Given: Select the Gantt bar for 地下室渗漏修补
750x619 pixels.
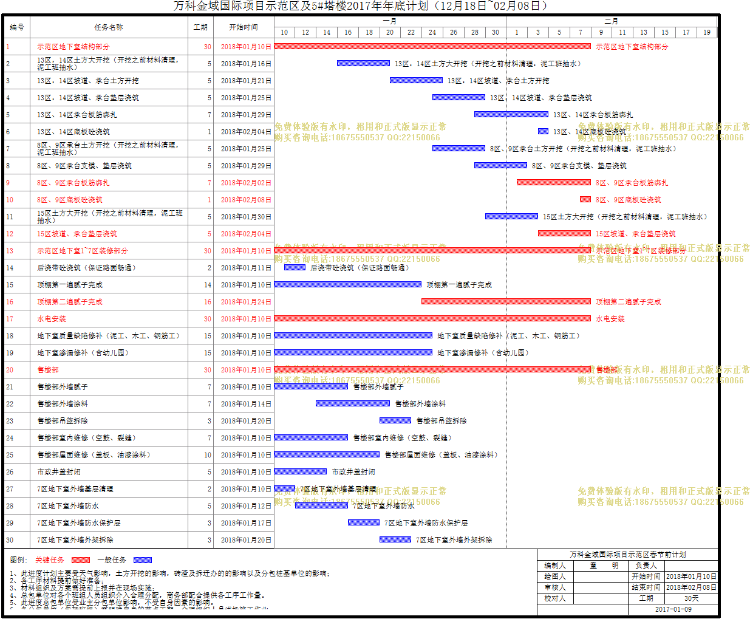Looking at the screenshot, I should 353,352.
